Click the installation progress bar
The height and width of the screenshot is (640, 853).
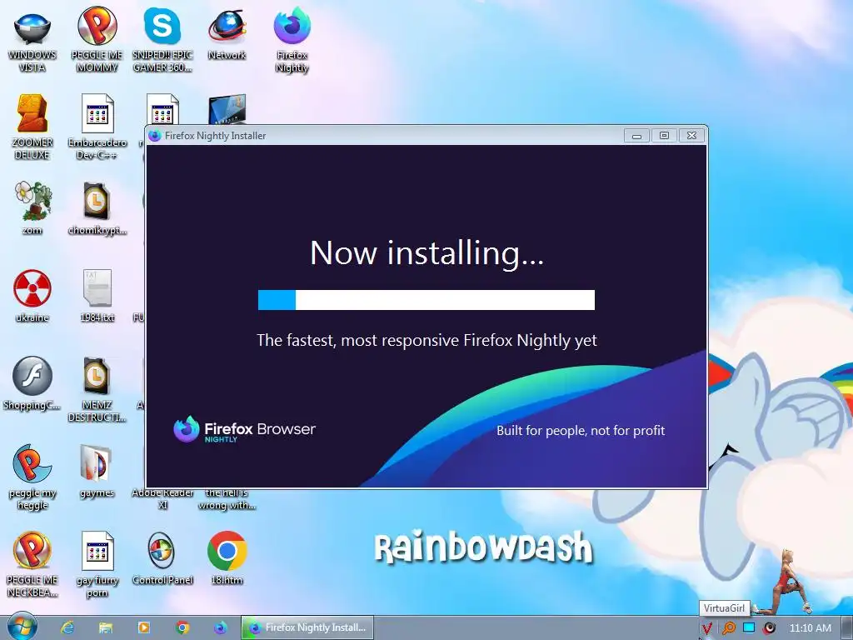pyautogui.click(x=426, y=300)
